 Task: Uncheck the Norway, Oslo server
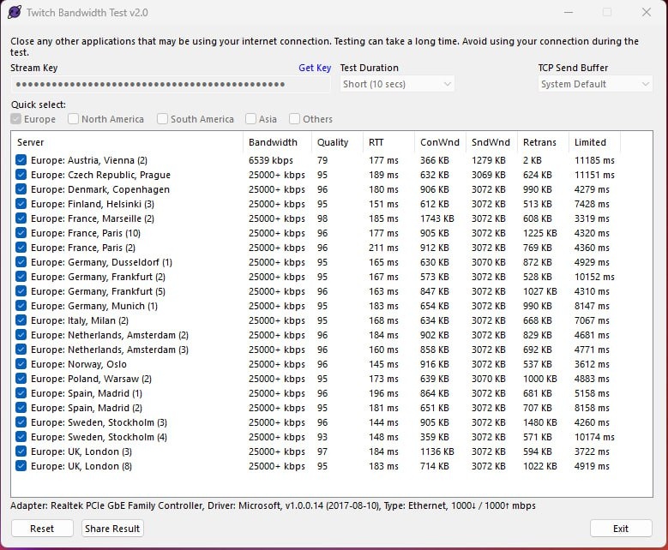tap(21, 364)
